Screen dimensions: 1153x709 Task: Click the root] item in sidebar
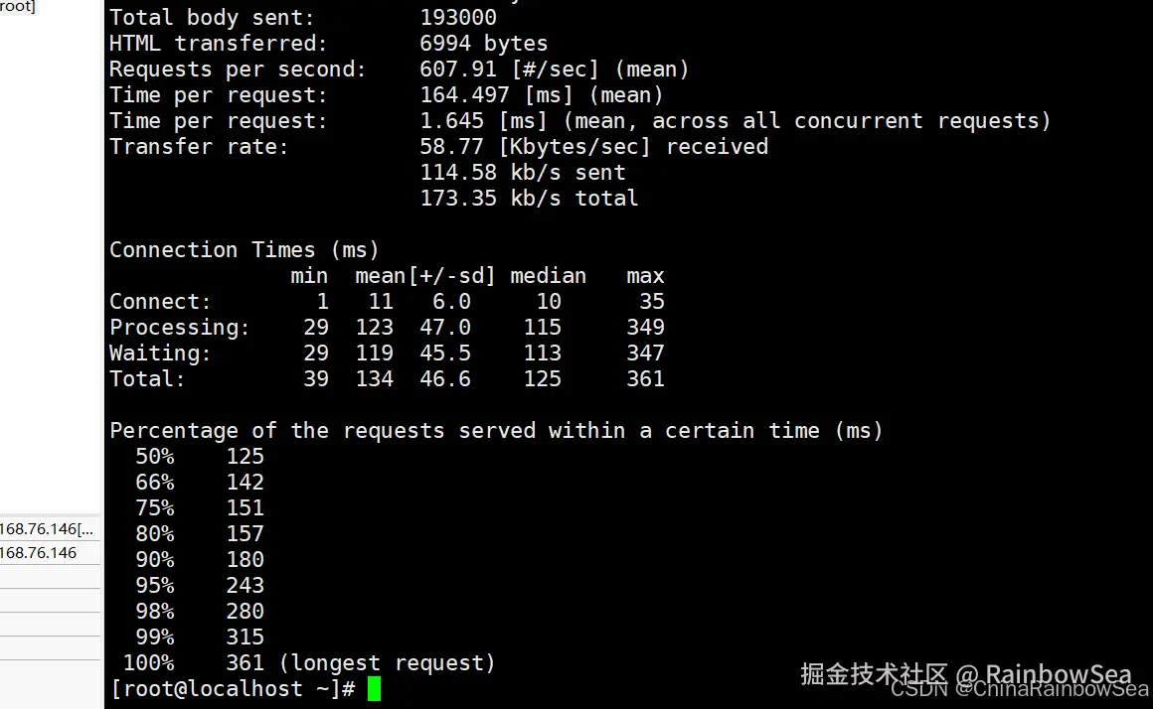18,7
